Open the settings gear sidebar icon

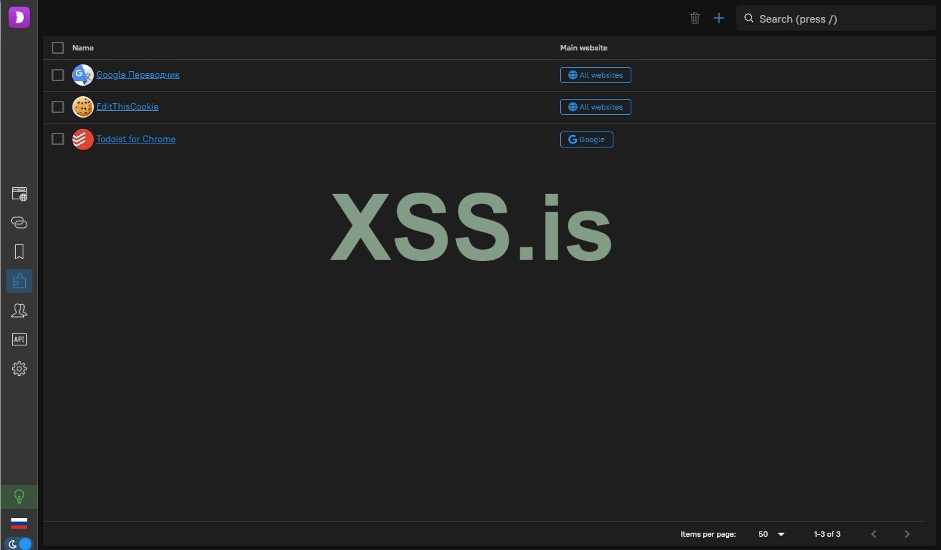coord(19,369)
